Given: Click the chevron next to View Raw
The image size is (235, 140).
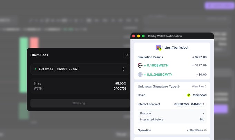Looking at the screenshot, I should (206, 86).
